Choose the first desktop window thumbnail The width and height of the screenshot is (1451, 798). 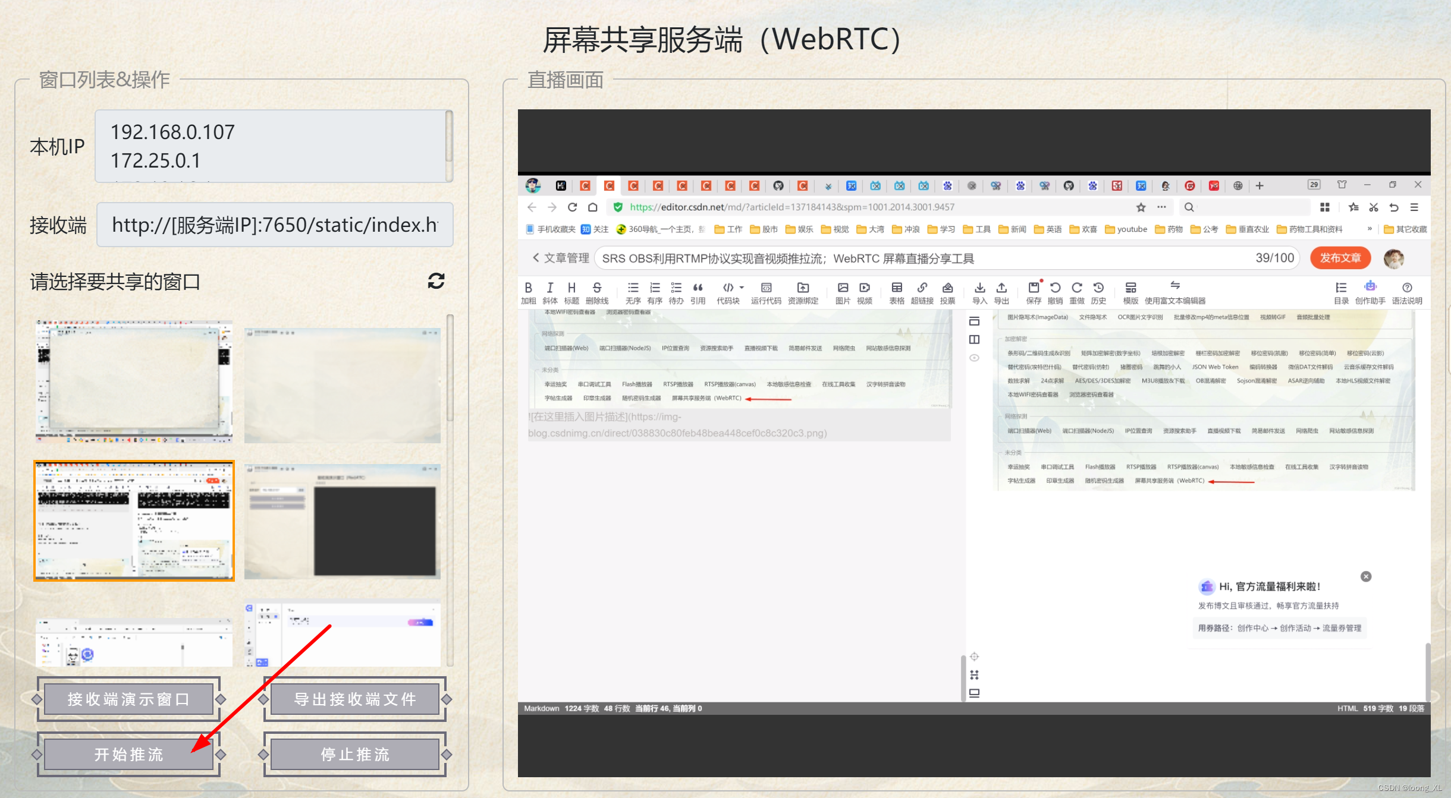click(x=134, y=381)
